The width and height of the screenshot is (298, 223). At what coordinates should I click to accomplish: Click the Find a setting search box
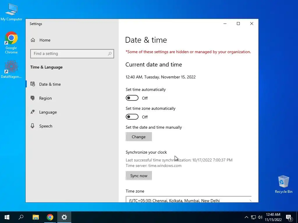tap(72, 54)
